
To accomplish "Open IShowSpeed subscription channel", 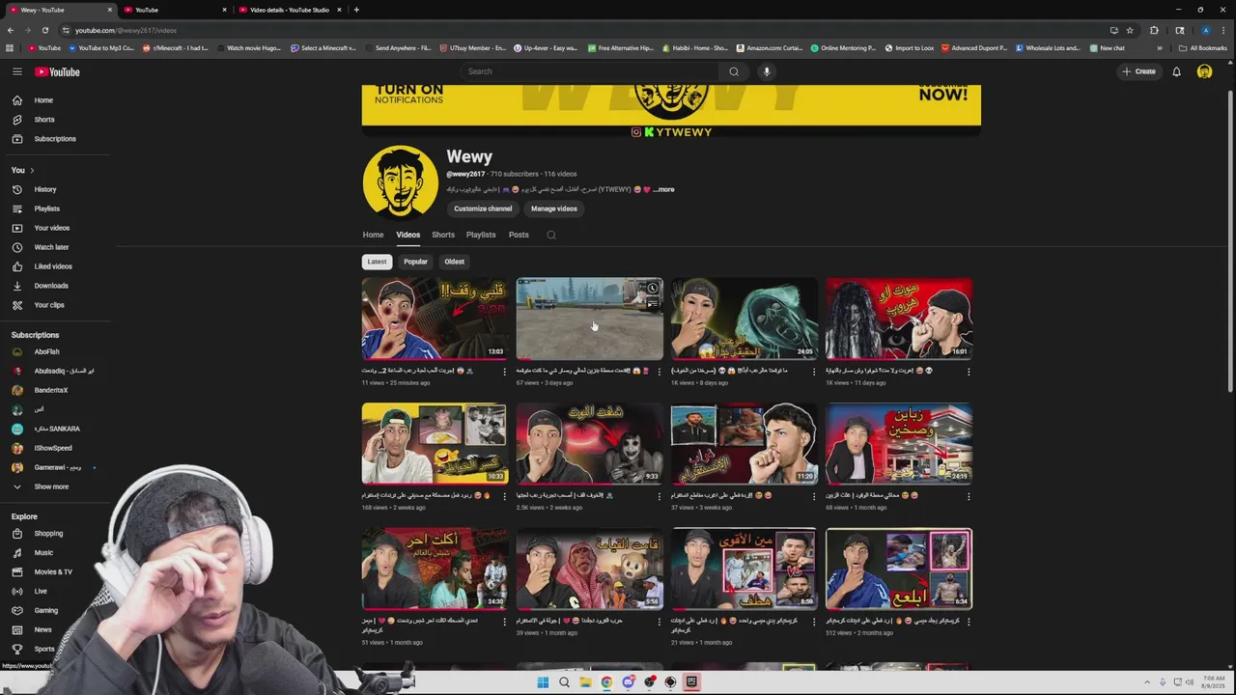I will (x=55, y=448).
